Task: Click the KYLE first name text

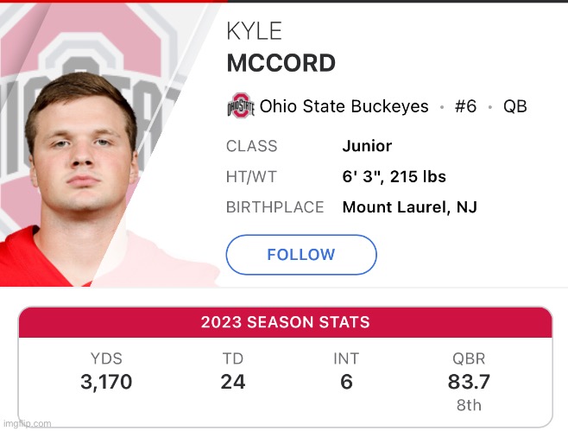Action: coord(254,32)
